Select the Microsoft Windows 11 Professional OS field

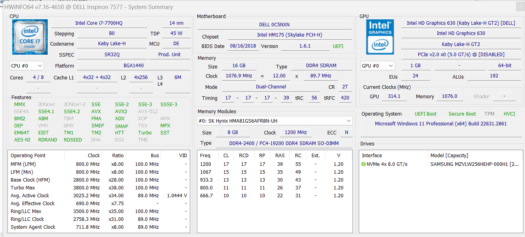pyautogui.click(x=440, y=124)
